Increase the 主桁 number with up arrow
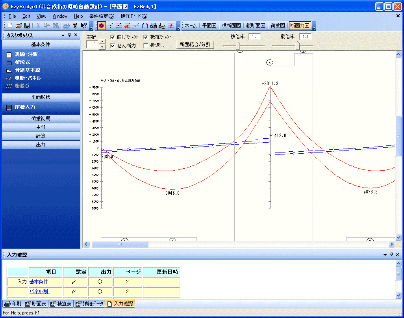The image size is (404, 318). click(102, 42)
